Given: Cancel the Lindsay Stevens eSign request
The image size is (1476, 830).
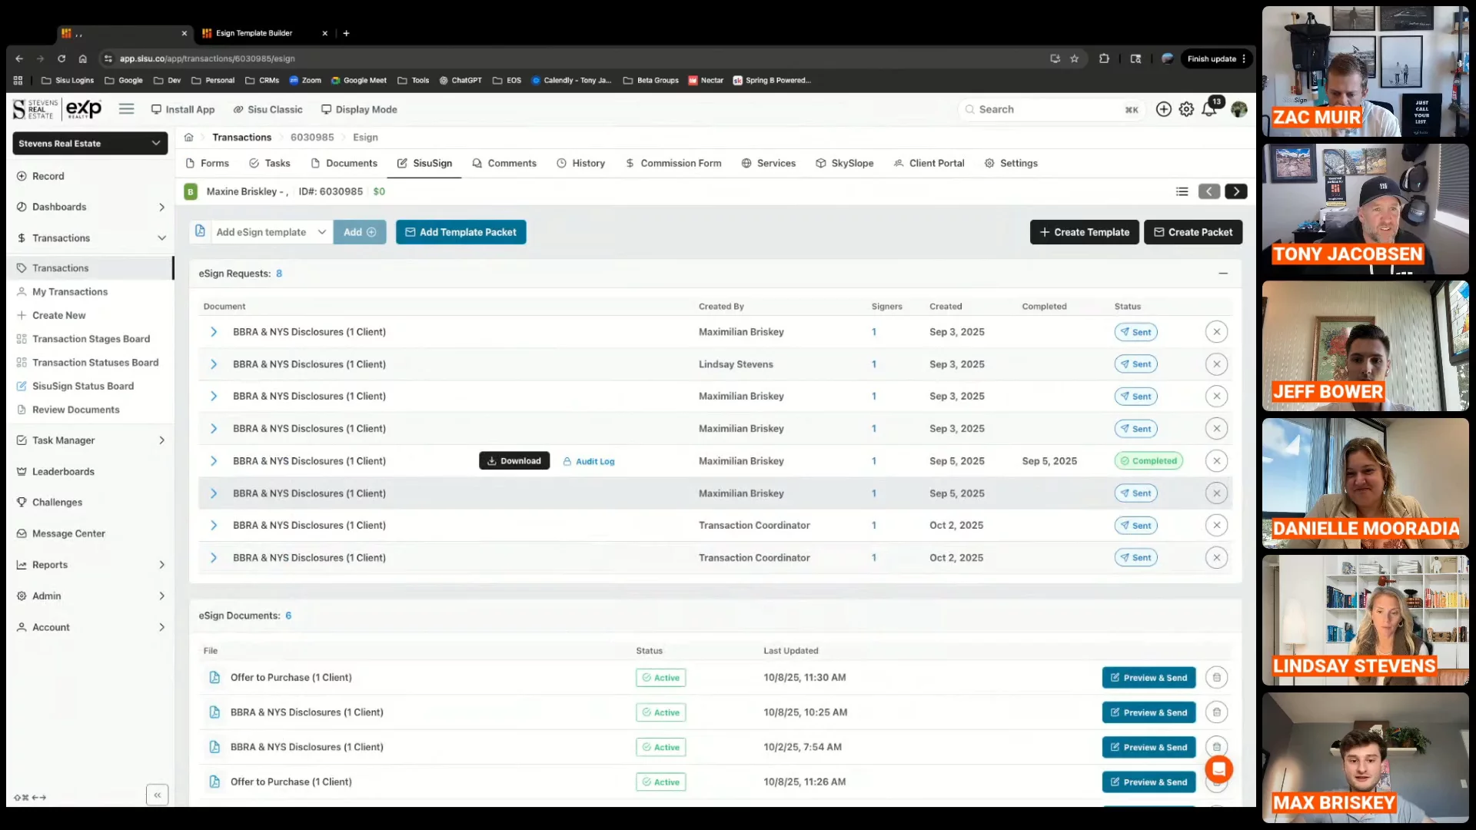Looking at the screenshot, I should pos(1216,364).
